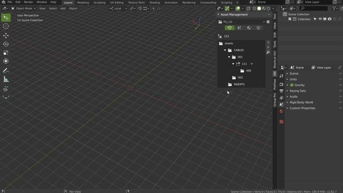Viewport: 343px width, 193px height.
Task: Select the scenes category in Asset Management
Action: [x=240, y=28]
